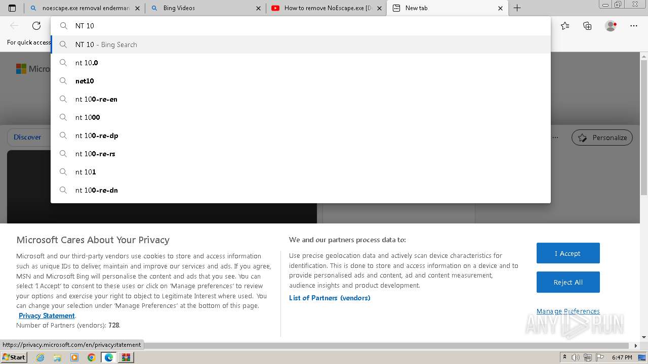648x364 pixels.
Task: Click the Personalize button
Action: coord(602,138)
